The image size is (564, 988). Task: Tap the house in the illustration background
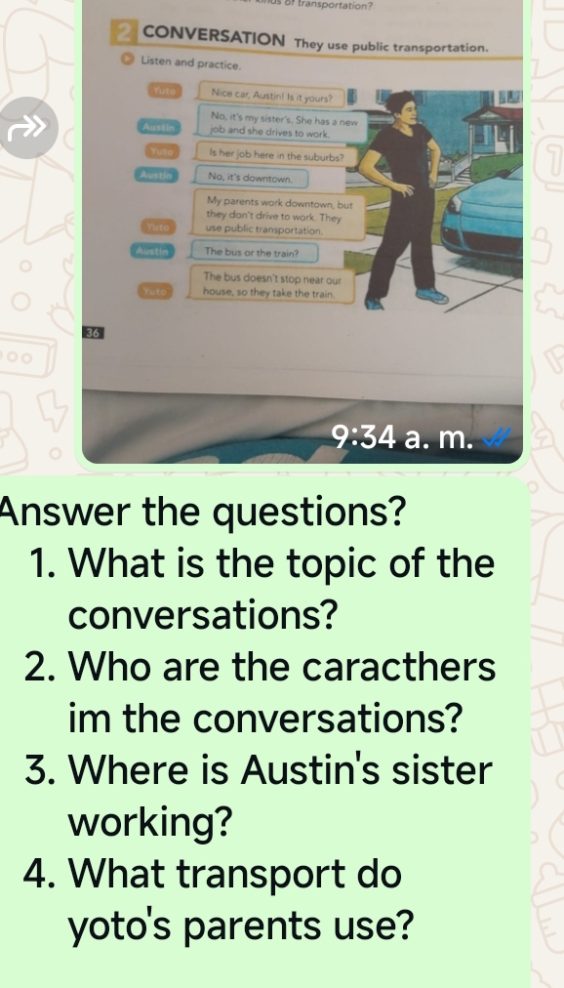click(493, 129)
